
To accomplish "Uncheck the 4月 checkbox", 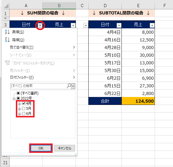I will [x=24, y=103].
